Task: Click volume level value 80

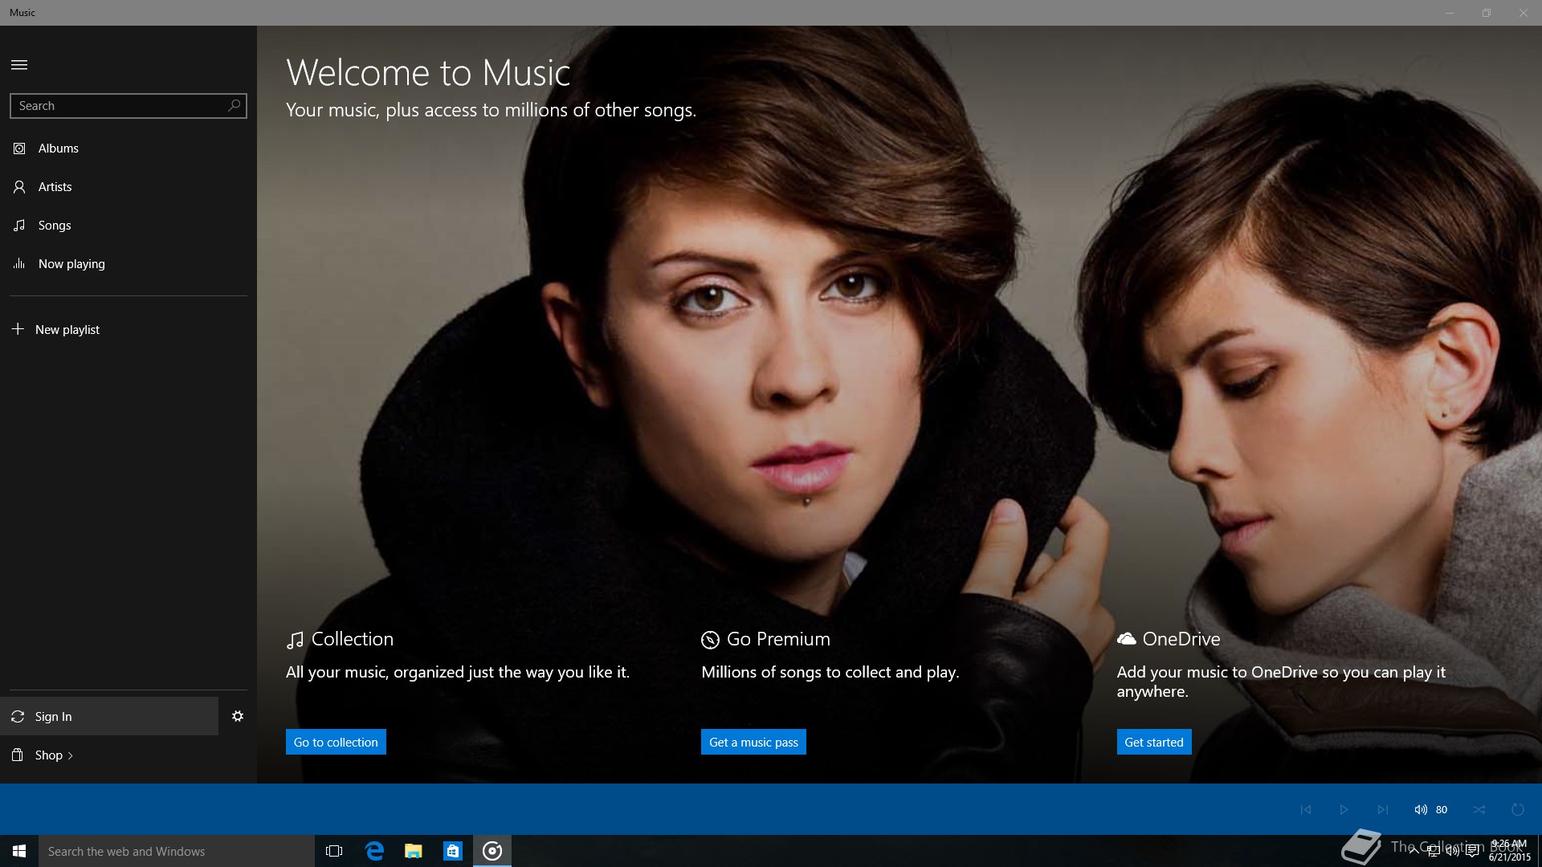Action: [x=1442, y=809]
